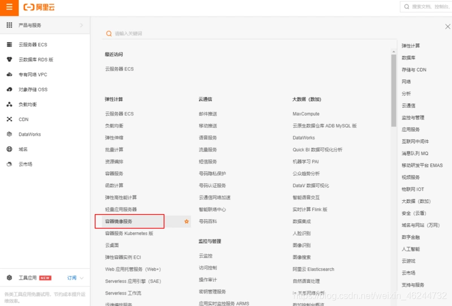This screenshot has width=452, height=306.
Task: Open Quick BI 数据可视化分析 link
Action: 318,150
